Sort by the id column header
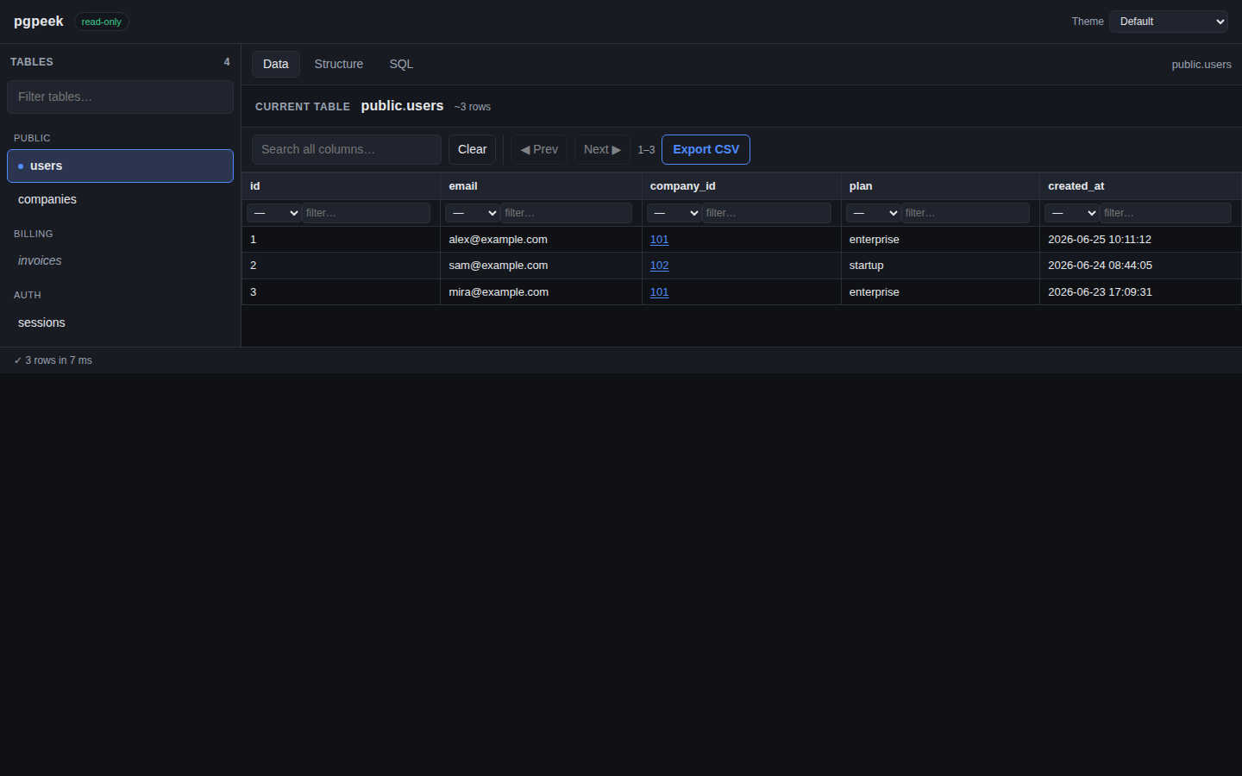The height and width of the screenshot is (776, 1242). (341, 186)
